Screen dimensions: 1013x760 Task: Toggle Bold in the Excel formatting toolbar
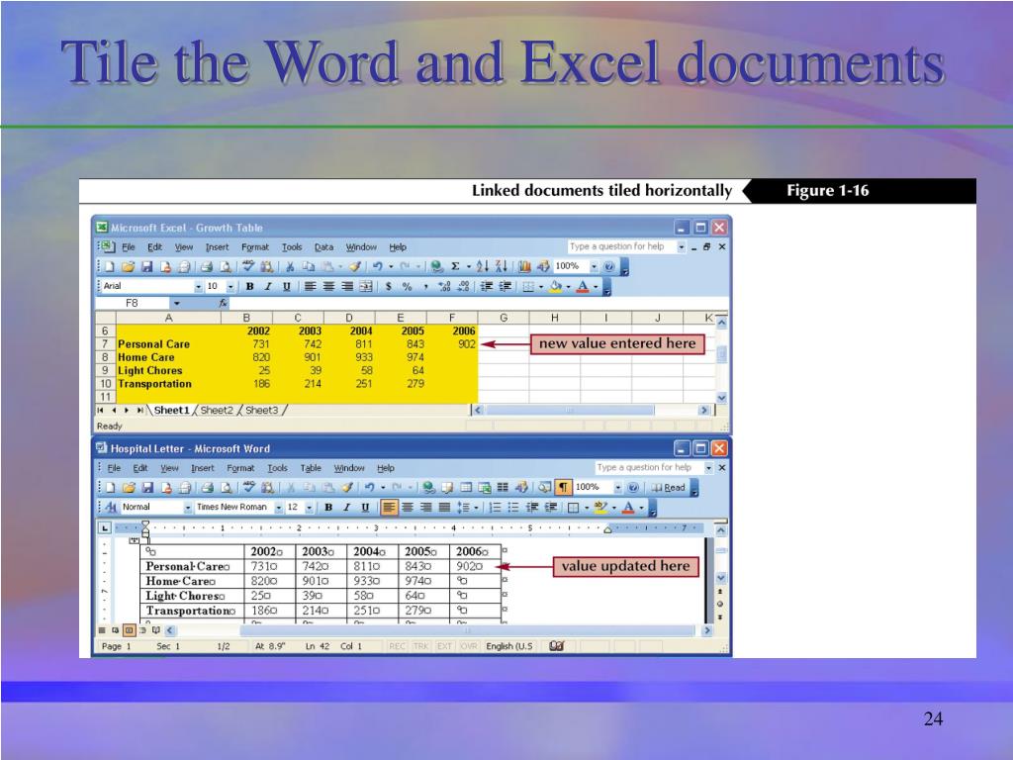tap(249, 286)
